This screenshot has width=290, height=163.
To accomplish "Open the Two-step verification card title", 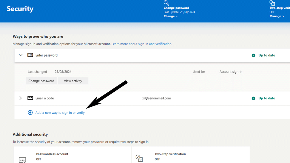I will click(170, 154).
